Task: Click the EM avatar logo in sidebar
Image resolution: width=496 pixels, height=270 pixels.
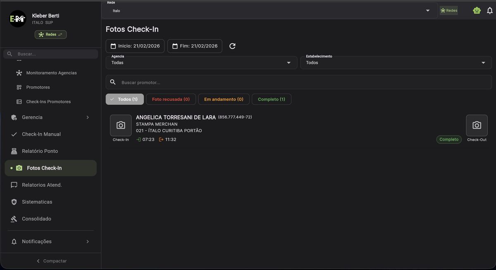Action: (18, 19)
